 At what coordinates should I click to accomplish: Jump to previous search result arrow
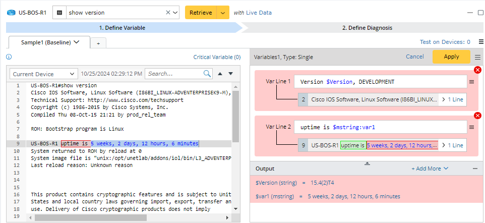(220, 74)
